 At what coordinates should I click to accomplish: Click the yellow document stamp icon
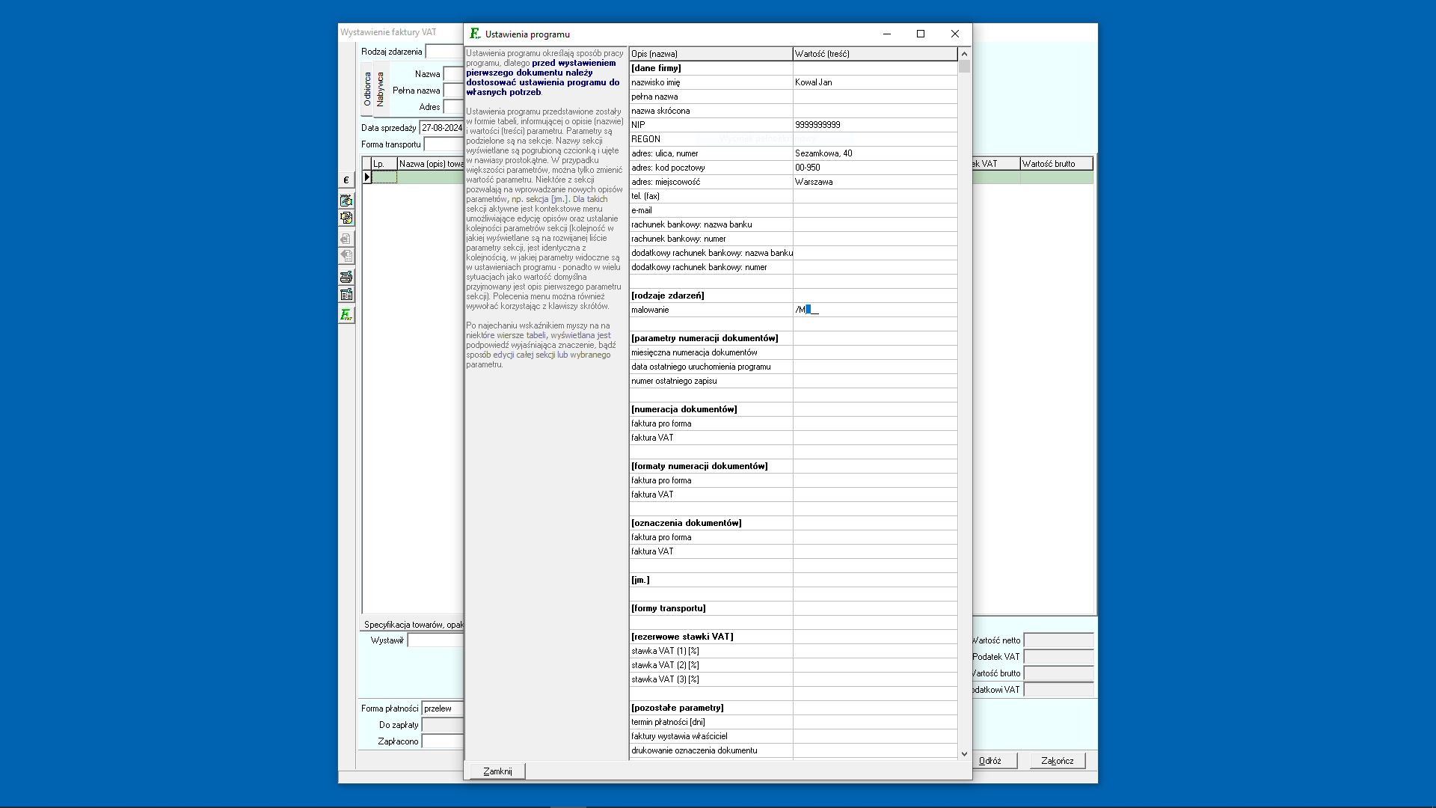click(x=346, y=218)
